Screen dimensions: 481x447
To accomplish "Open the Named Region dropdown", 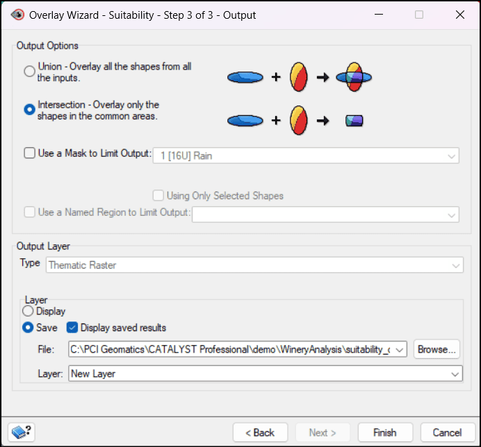I will click(x=325, y=214).
